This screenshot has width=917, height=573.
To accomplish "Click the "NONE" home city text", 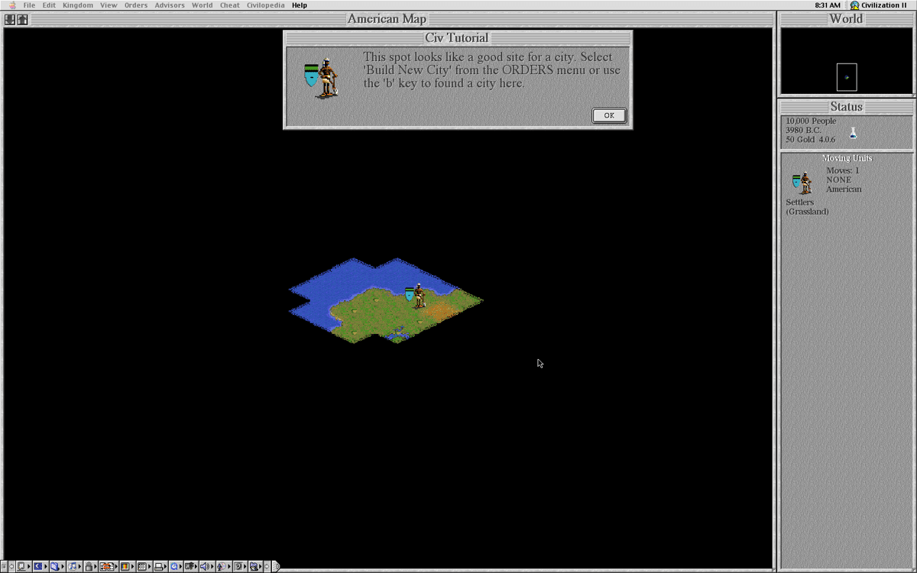I will (838, 180).
